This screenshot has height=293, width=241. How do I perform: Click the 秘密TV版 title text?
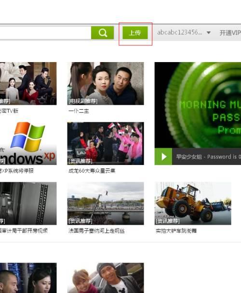tap(9, 111)
